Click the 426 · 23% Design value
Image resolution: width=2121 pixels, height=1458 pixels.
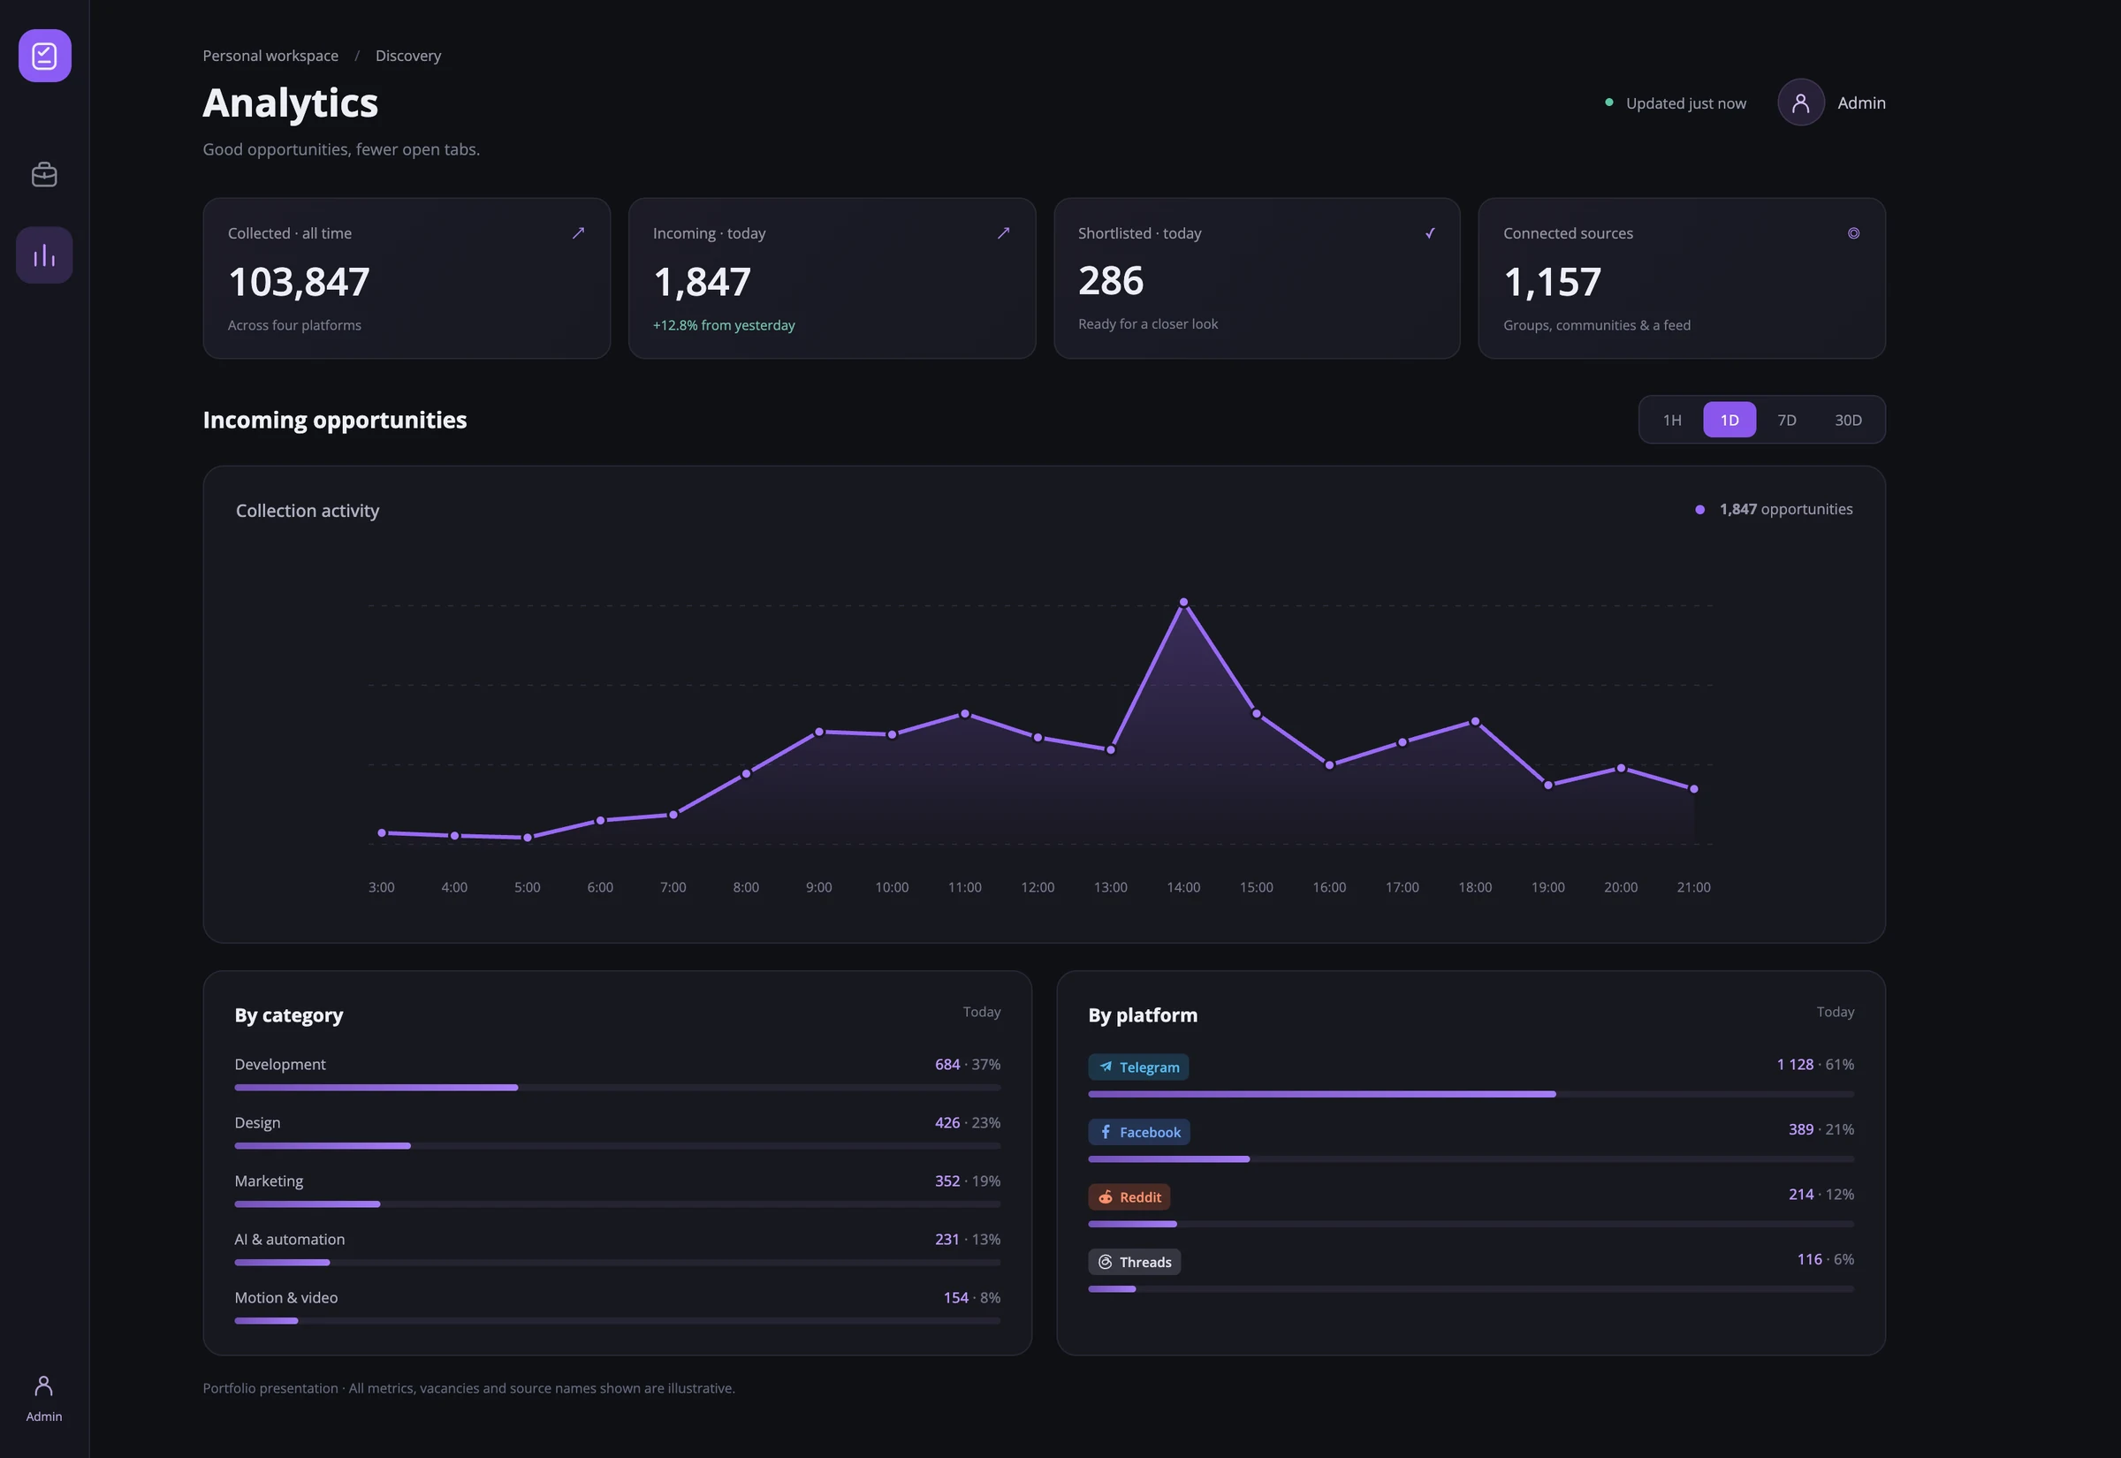(968, 1123)
